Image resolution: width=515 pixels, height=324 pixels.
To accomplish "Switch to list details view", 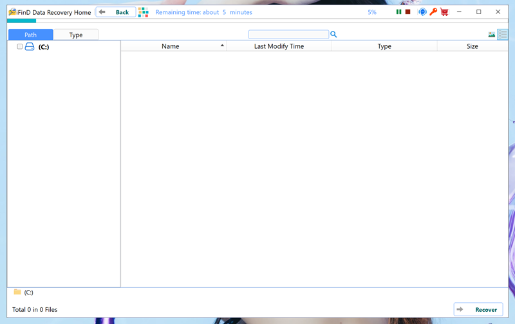I will [x=503, y=35].
